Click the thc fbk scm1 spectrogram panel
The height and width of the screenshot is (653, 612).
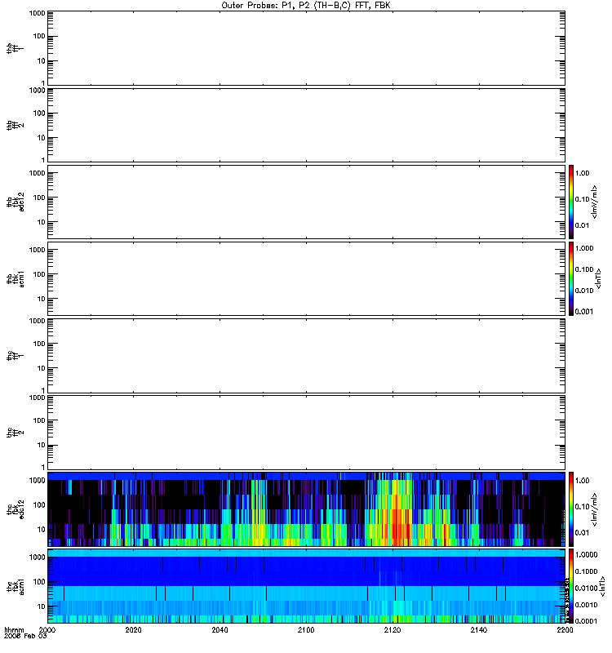click(x=306, y=586)
